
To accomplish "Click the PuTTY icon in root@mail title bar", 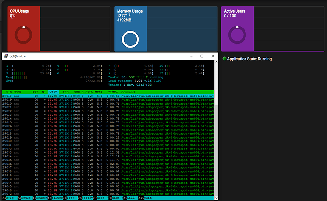I will coord(6,56).
